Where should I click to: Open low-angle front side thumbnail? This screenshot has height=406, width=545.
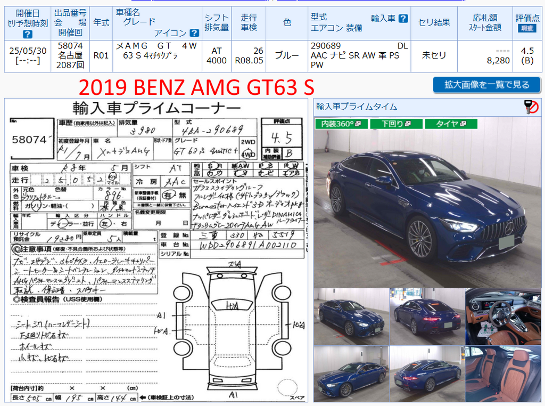[x=351, y=373]
